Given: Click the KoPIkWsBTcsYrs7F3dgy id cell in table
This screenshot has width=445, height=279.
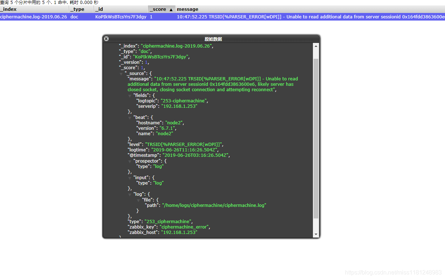Looking at the screenshot, I should coord(121,17).
